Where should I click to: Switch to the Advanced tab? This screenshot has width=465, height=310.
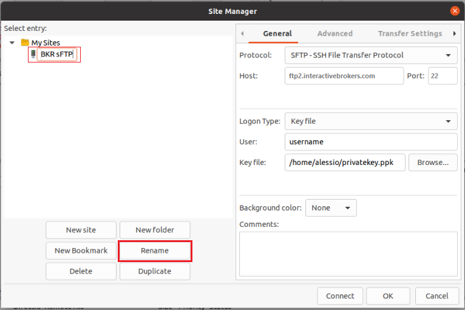[x=335, y=33]
